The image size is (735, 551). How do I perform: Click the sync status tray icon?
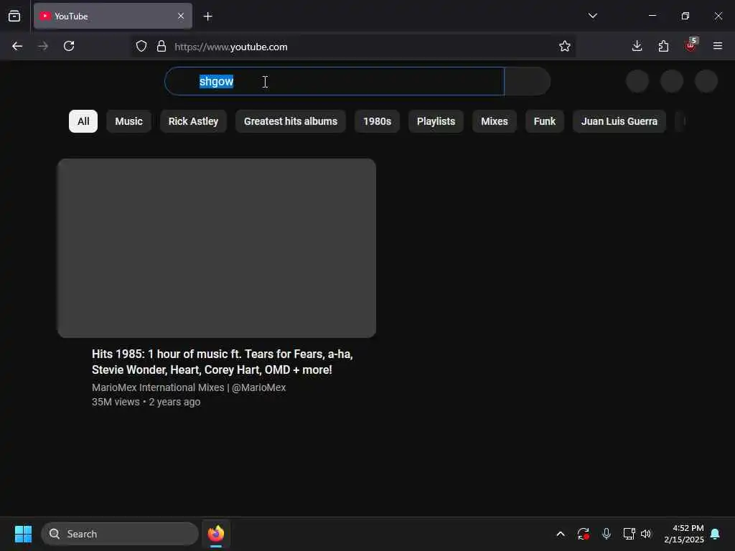pos(583,534)
